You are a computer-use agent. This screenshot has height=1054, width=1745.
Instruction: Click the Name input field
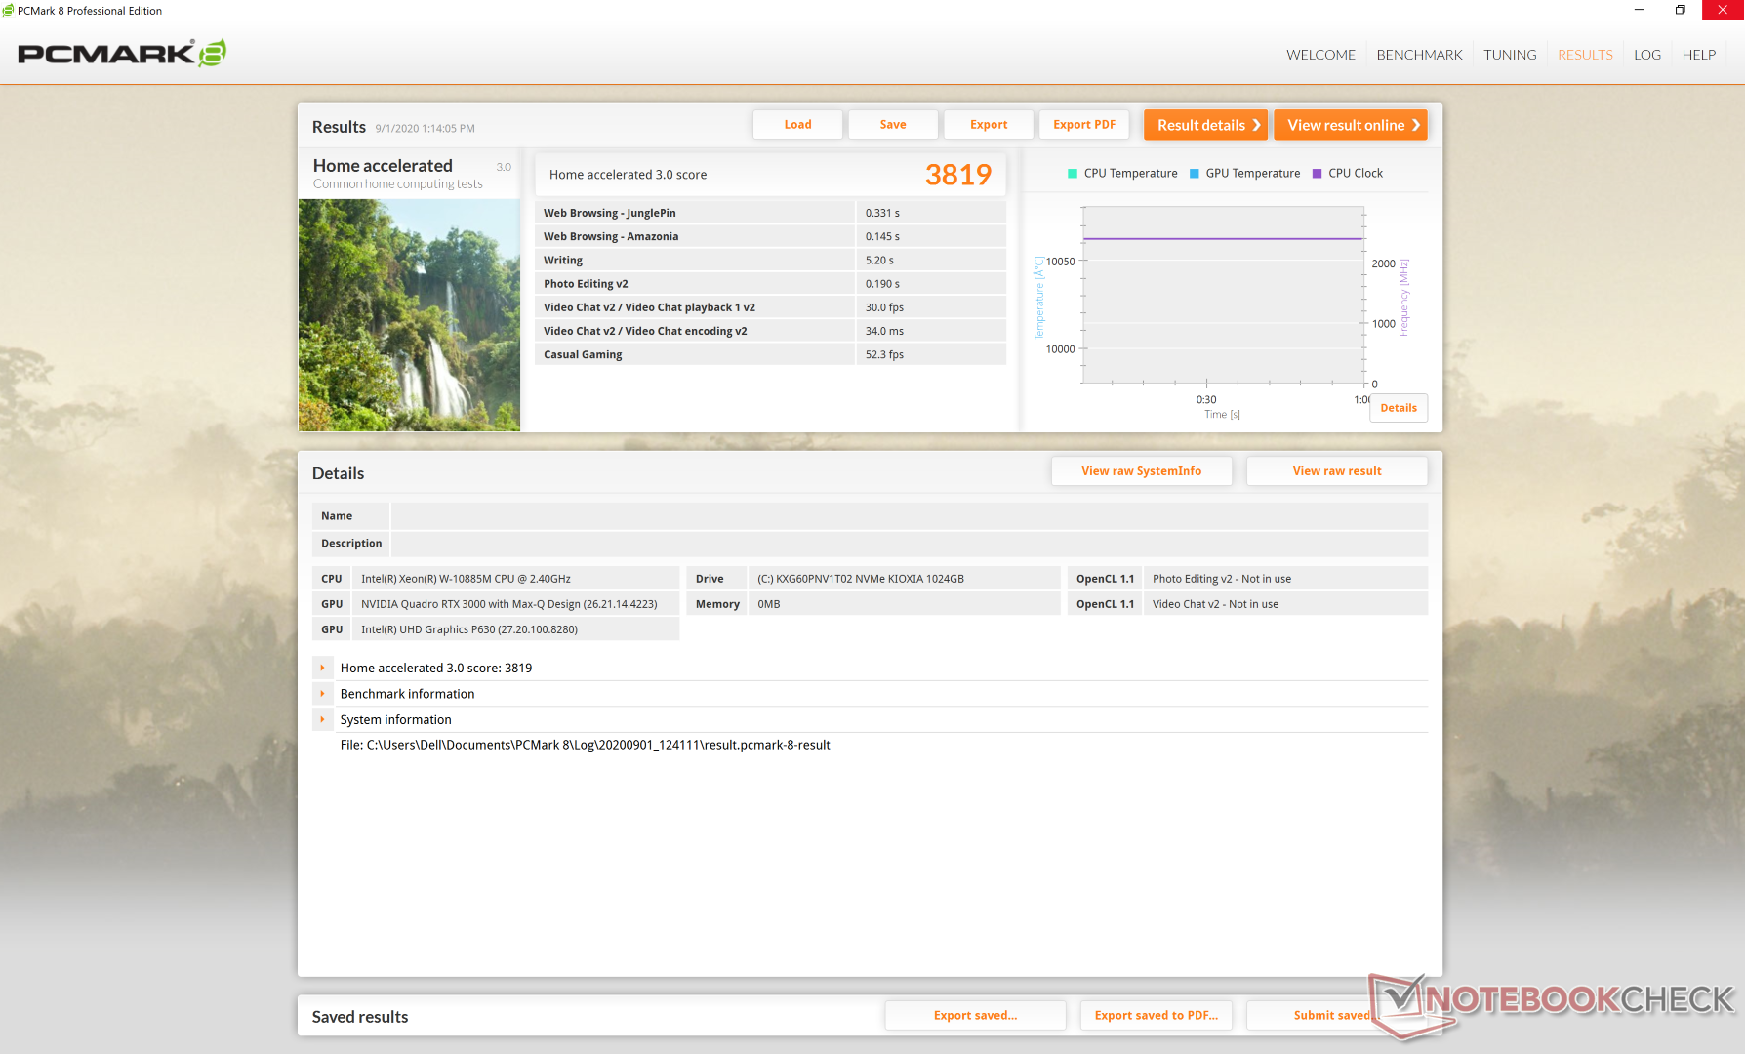pos(909,516)
